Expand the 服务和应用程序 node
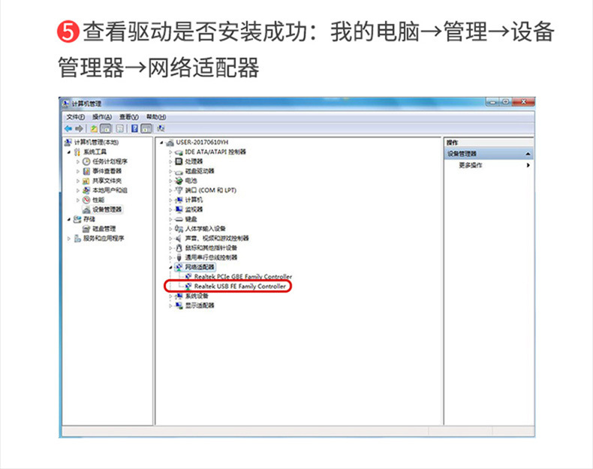 pyautogui.click(x=69, y=239)
